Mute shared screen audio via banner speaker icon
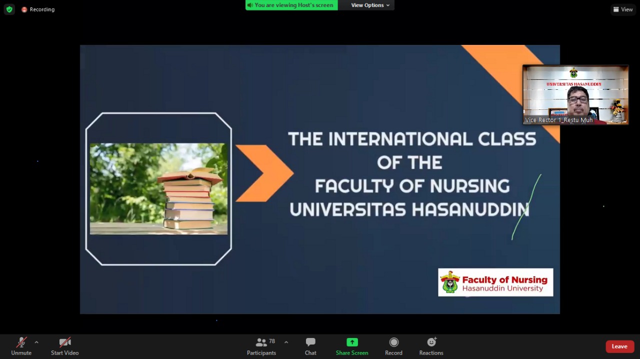Image resolution: width=640 pixels, height=359 pixels. coord(250,5)
